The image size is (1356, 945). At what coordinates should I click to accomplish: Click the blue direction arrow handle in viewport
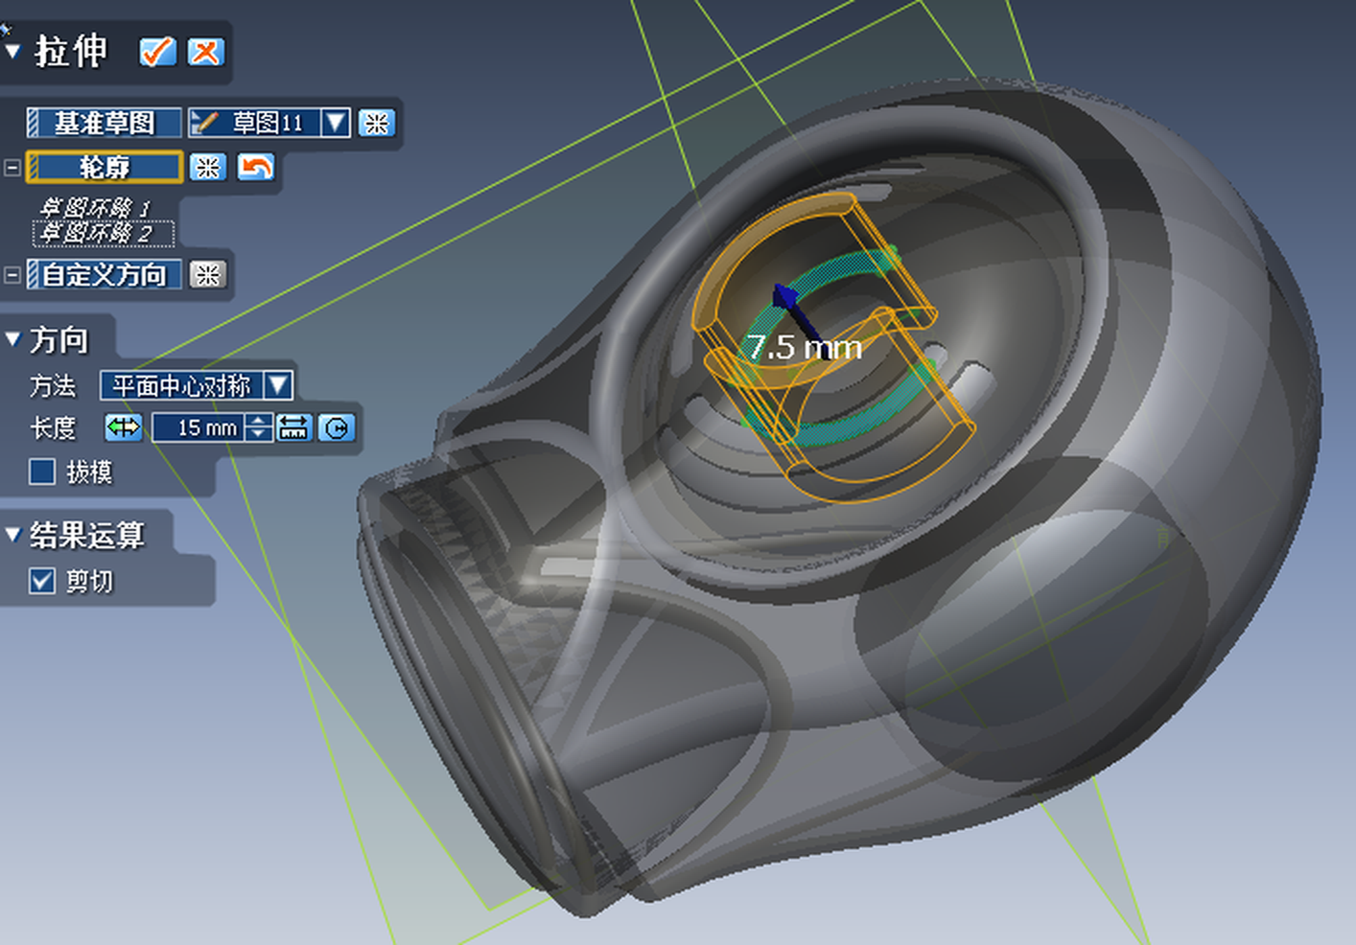pos(786,296)
